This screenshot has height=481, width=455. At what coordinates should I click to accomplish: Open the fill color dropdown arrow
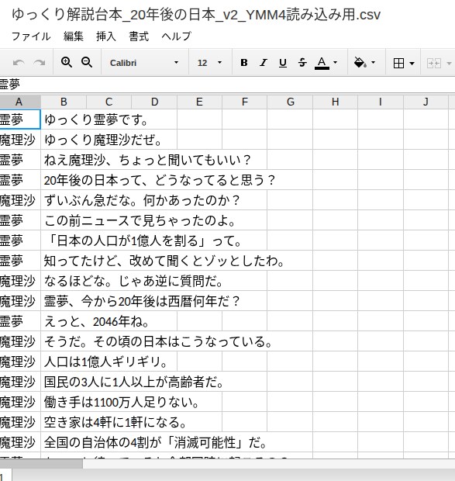(373, 63)
